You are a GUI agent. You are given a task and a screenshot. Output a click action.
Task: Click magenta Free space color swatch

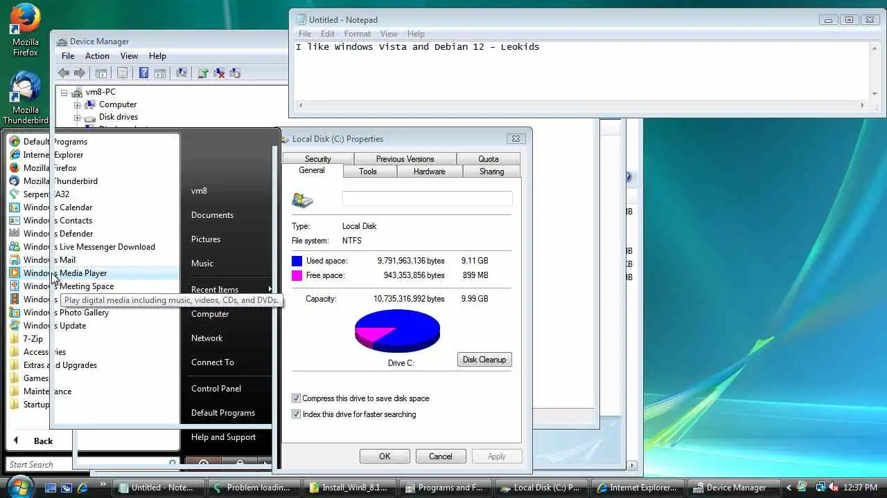297,275
